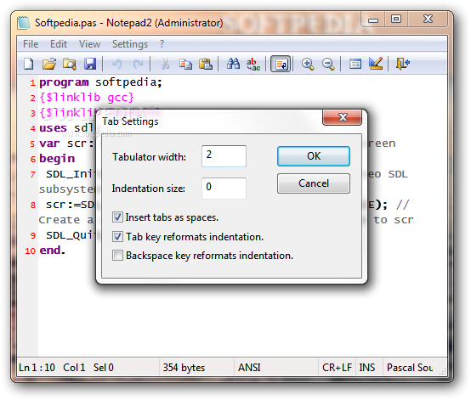Open the Settings menu

click(x=130, y=44)
